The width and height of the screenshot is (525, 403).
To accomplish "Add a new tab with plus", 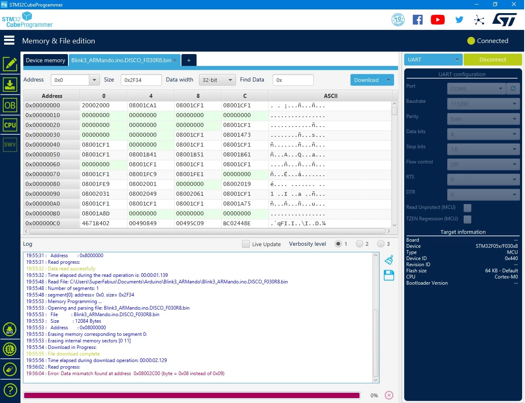I will point(189,60).
